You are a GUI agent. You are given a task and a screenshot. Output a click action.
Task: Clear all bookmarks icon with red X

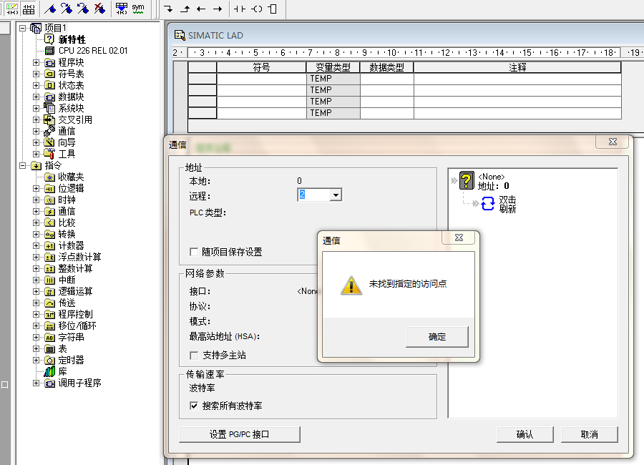coord(99,9)
